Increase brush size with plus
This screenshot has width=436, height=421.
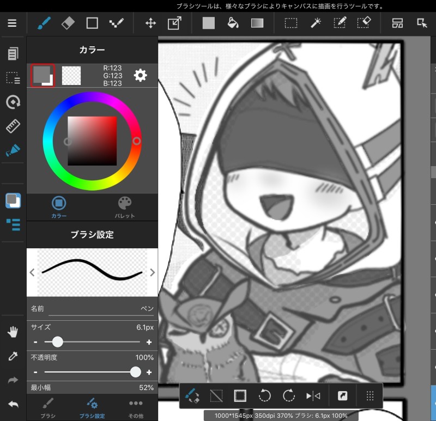[149, 342]
